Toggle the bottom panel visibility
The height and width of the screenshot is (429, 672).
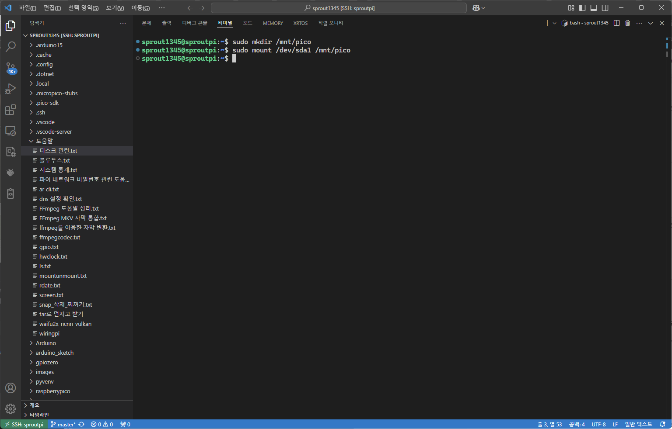point(594,8)
